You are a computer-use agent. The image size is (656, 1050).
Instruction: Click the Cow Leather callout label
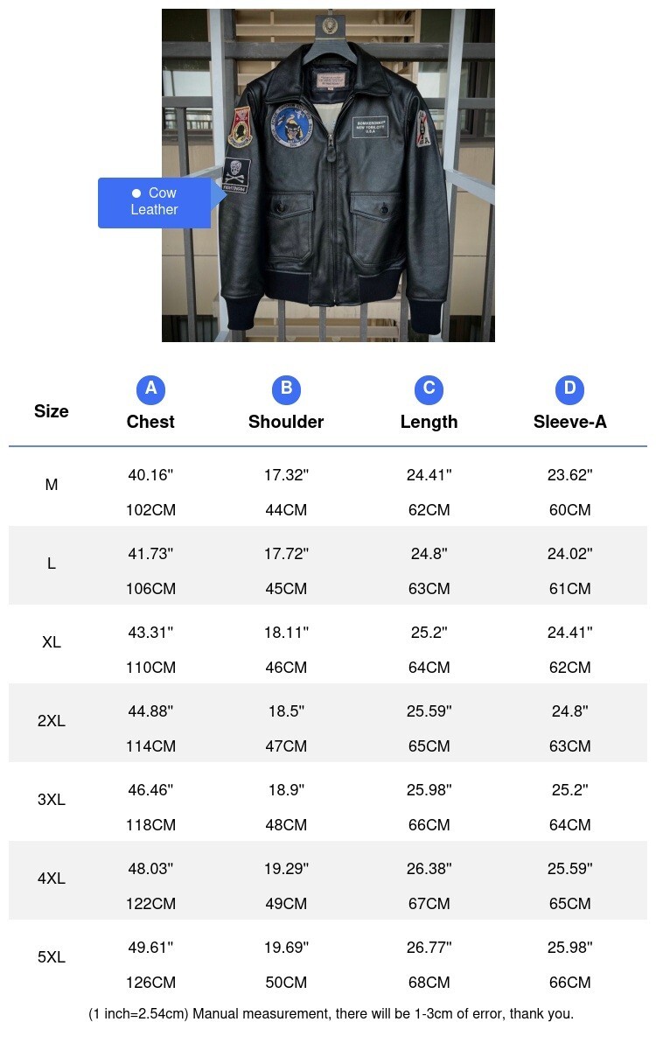click(155, 202)
